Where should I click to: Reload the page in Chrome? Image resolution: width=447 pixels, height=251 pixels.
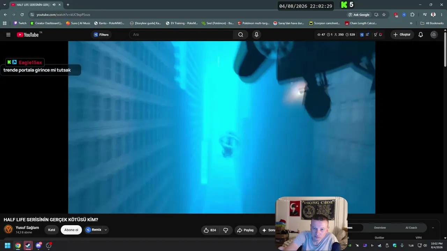coord(22,15)
